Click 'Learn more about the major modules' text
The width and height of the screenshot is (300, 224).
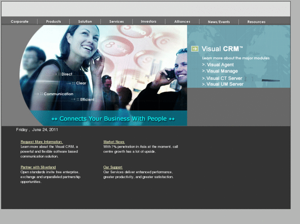coord(236,58)
